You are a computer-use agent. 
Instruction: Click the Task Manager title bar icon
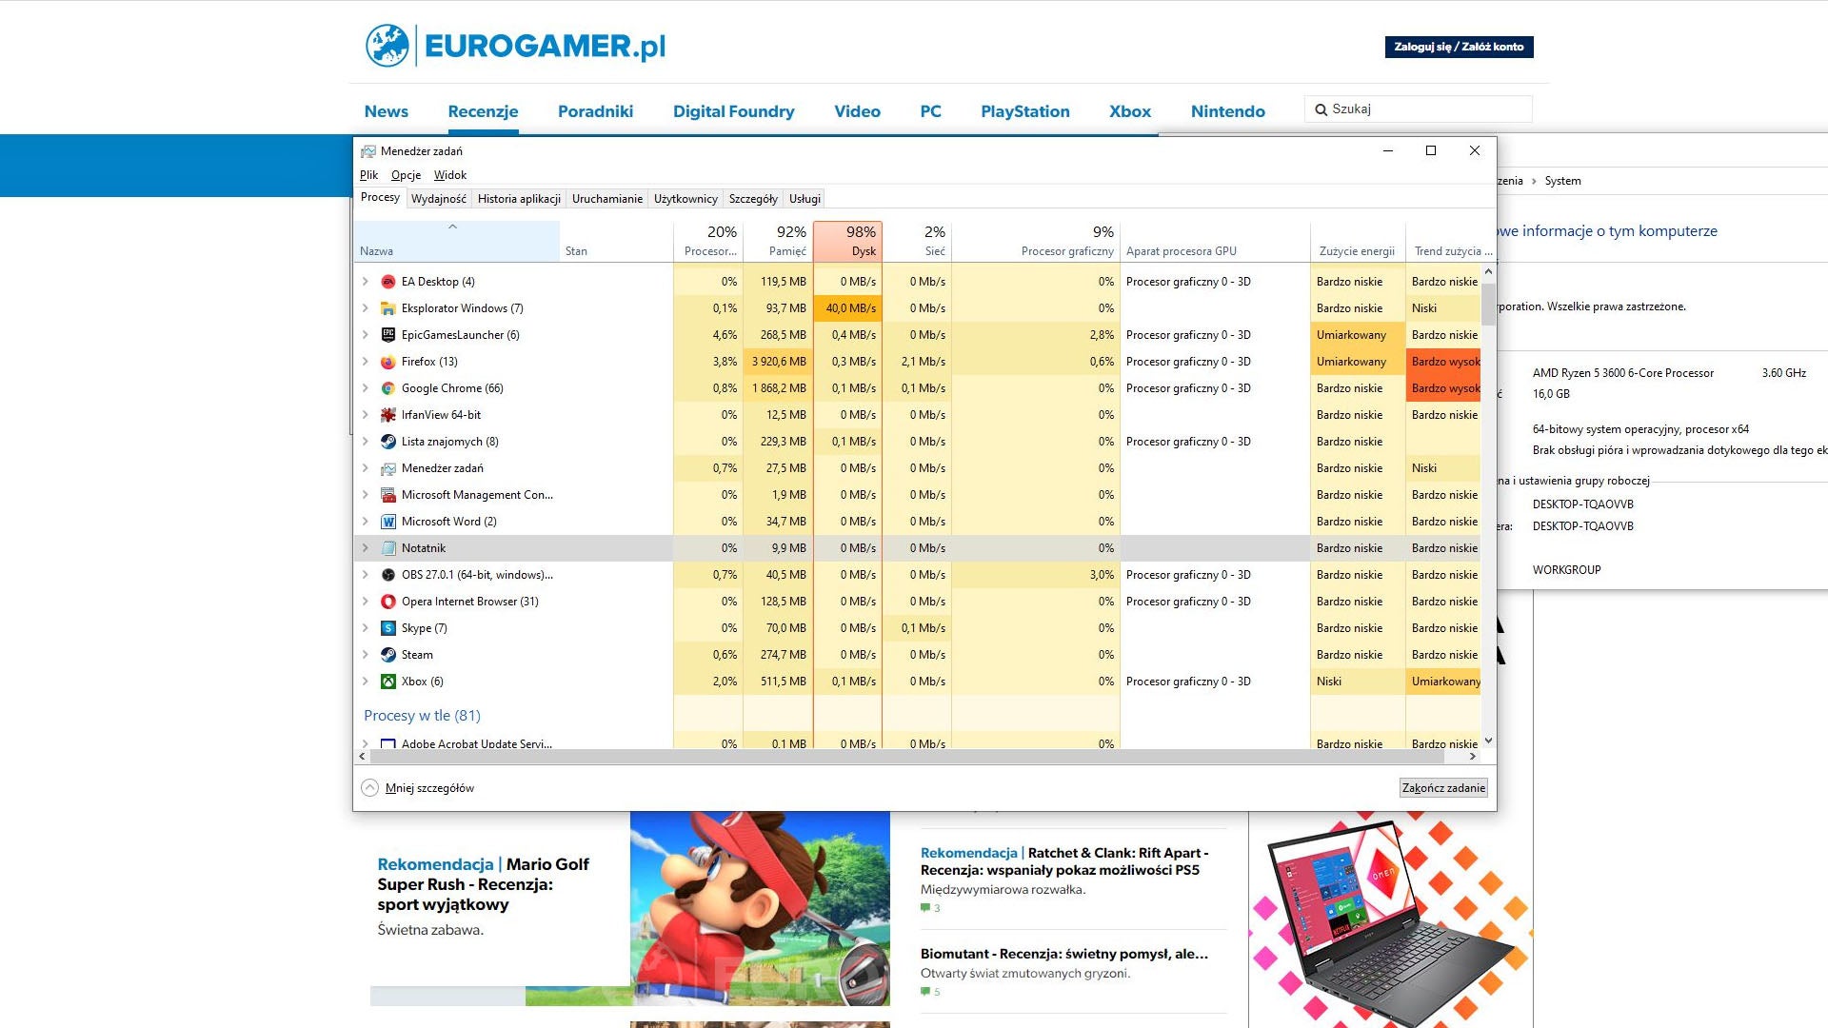[368, 151]
